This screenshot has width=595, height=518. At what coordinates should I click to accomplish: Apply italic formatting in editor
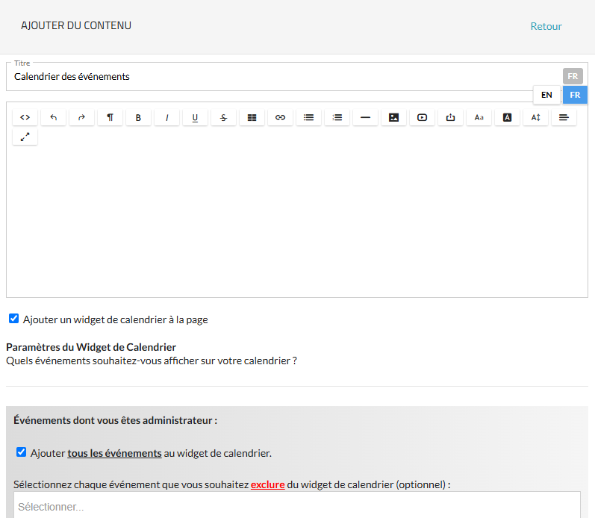click(x=166, y=117)
